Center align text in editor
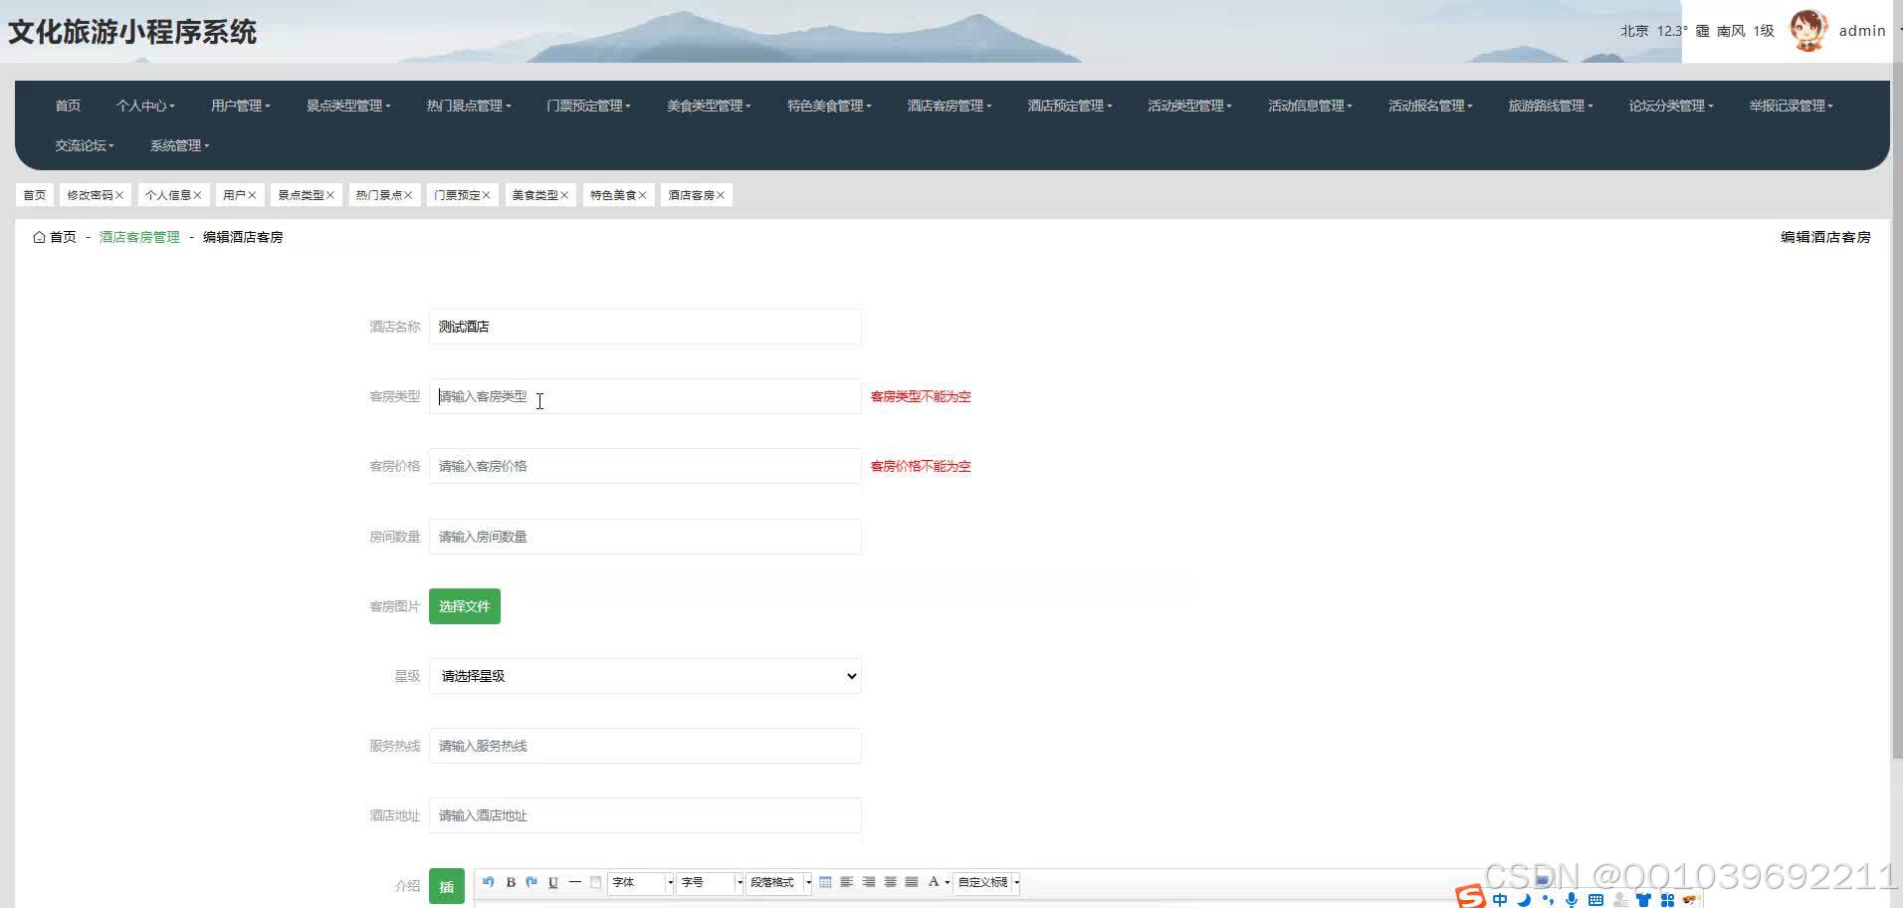Screen dimensions: 1903x908 pyautogui.click(x=891, y=882)
